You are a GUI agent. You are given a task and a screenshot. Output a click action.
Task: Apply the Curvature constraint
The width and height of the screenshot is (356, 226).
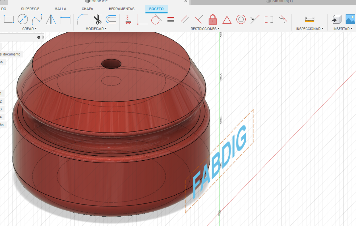point(283,19)
